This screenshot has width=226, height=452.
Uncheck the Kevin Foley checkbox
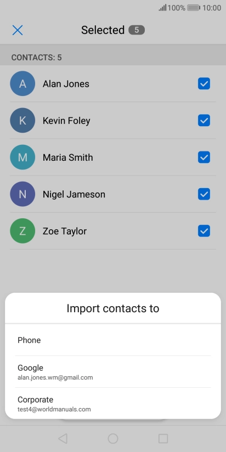pos(204,121)
